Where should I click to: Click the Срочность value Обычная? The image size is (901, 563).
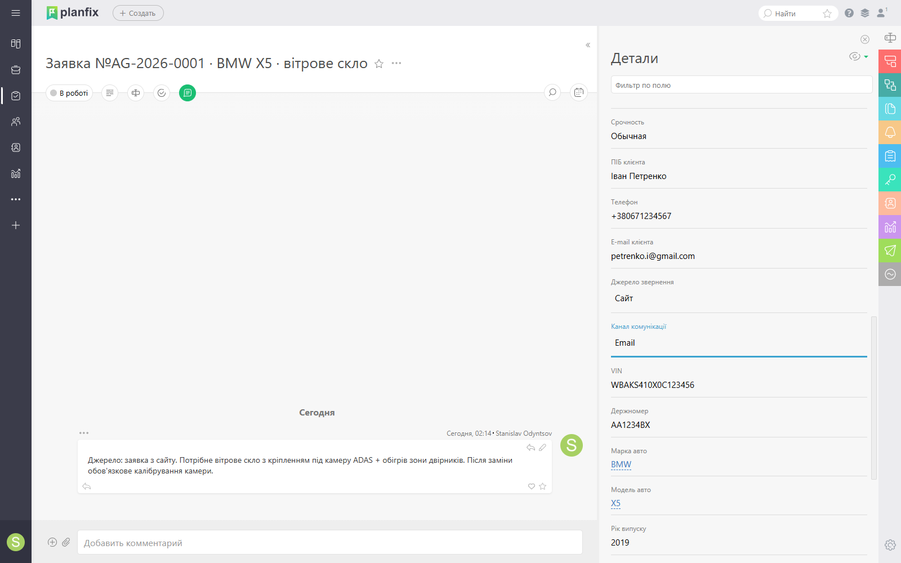click(628, 136)
